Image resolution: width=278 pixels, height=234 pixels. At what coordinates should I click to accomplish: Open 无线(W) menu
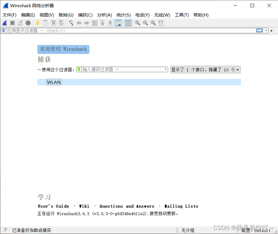(x=162, y=15)
